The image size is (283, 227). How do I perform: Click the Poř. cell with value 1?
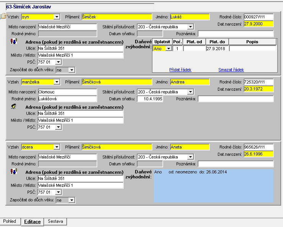(x=177, y=49)
